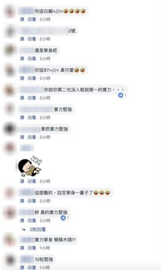Click the reply arrow icon beside '2則回覆'
The image size is (161, 270).
24,229
